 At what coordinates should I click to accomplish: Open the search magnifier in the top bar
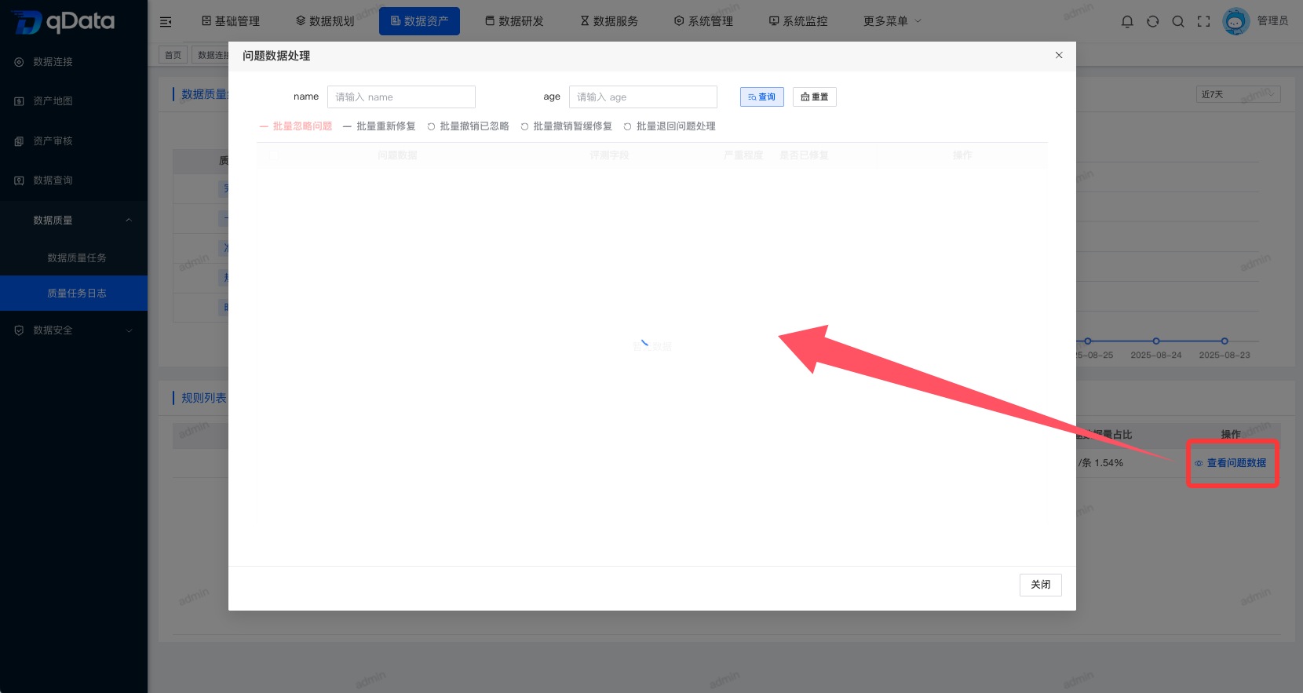click(1178, 22)
